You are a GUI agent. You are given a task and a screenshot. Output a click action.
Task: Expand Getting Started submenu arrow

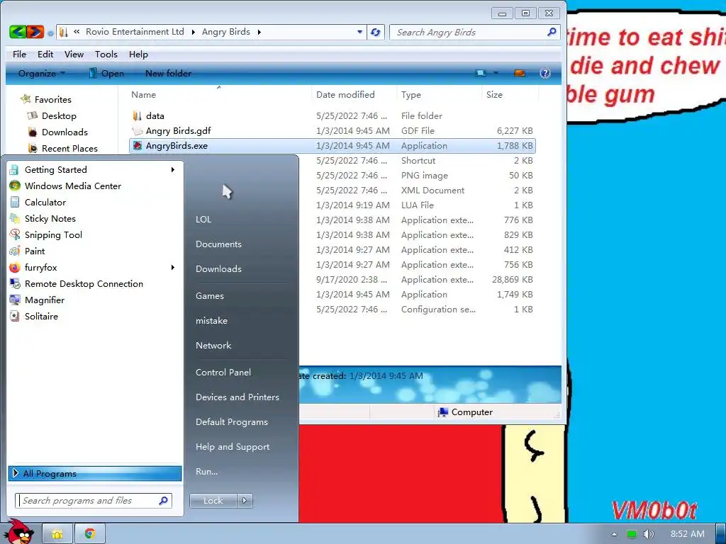coord(173,170)
